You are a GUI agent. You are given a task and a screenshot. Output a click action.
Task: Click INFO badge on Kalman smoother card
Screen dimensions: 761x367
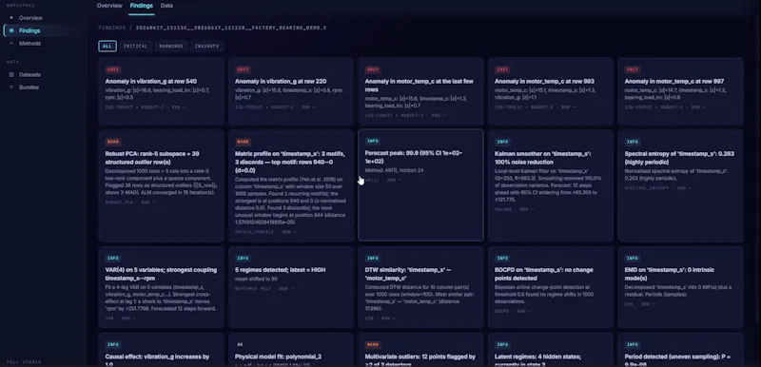click(502, 142)
